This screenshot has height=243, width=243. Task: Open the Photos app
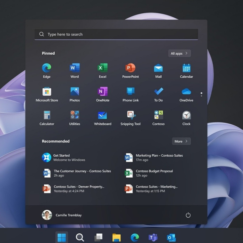pyautogui.click(x=74, y=94)
